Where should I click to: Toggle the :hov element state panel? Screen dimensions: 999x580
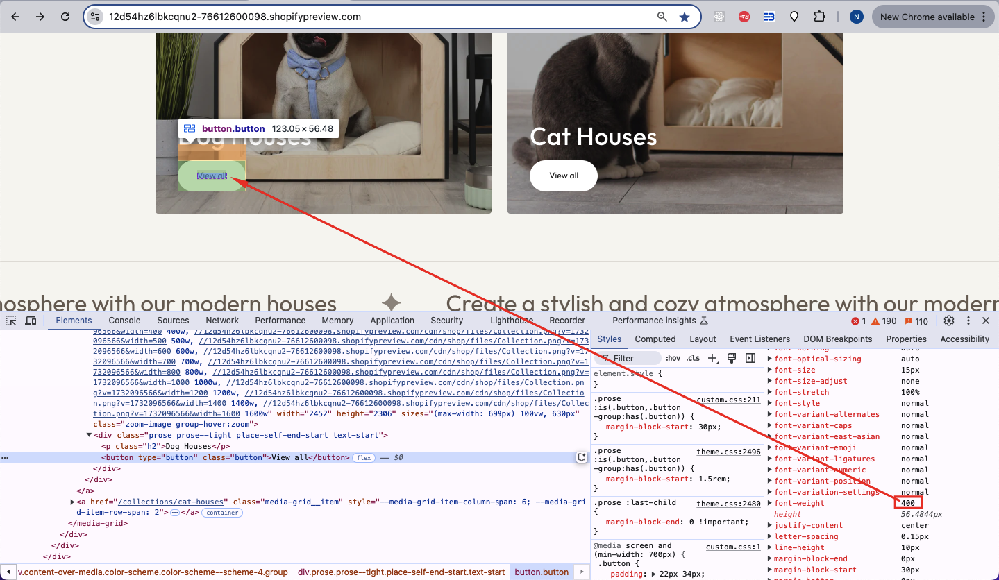[x=673, y=358]
